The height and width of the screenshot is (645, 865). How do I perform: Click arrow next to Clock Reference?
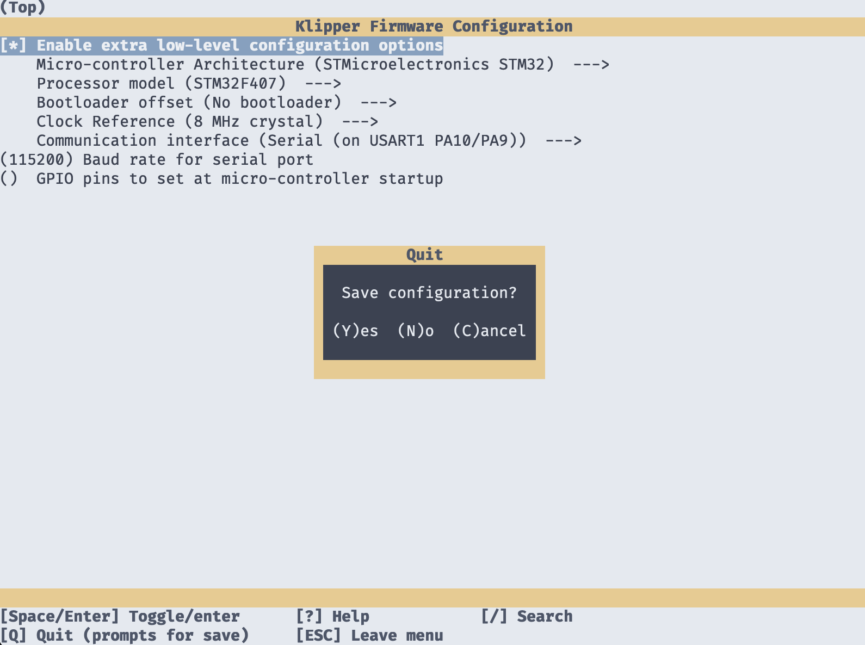360,122
